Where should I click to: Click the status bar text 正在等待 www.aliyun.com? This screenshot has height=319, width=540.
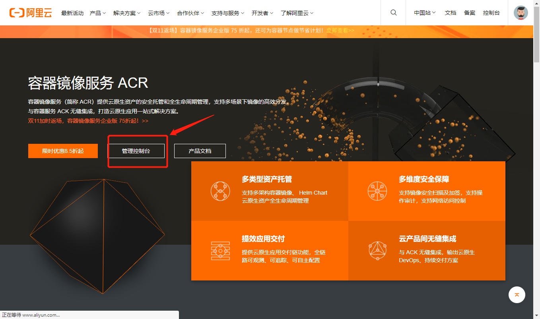tap(31, 315)
